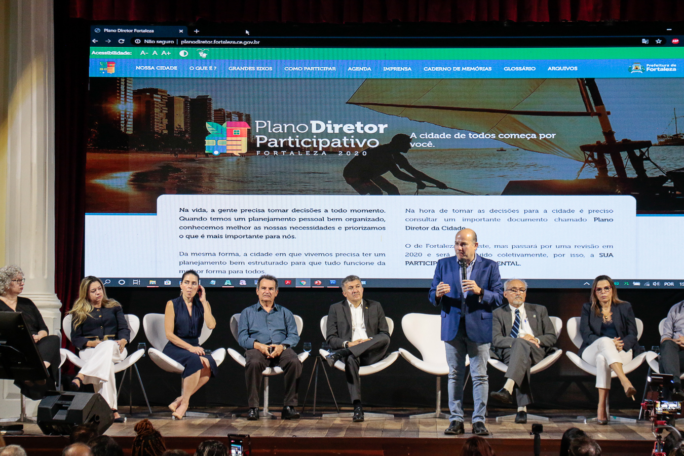Viewport: 684px width, 456px height.
Task: Expand hidden system tray icons chevron
Action: (587, 284)
